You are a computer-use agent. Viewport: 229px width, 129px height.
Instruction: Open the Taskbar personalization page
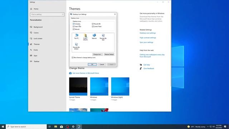coord(36,61)
